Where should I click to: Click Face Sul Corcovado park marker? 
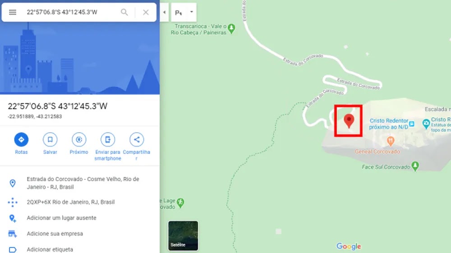tap(415, 166)
